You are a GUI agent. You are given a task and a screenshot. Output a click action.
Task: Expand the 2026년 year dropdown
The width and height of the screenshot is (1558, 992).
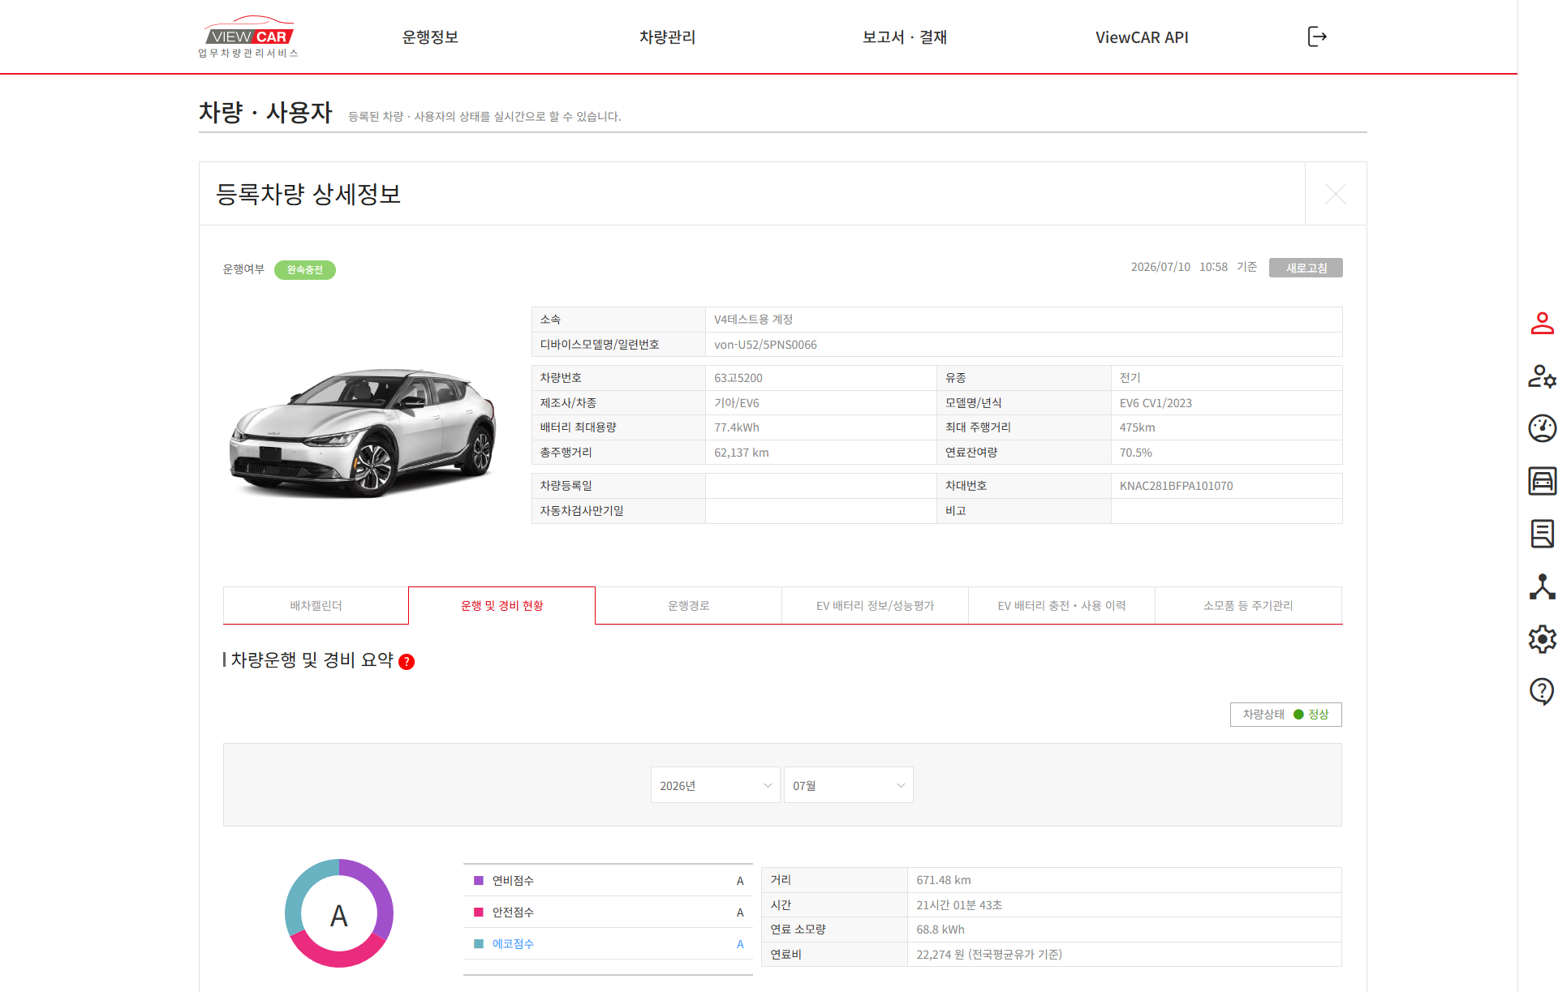(715, 785)
